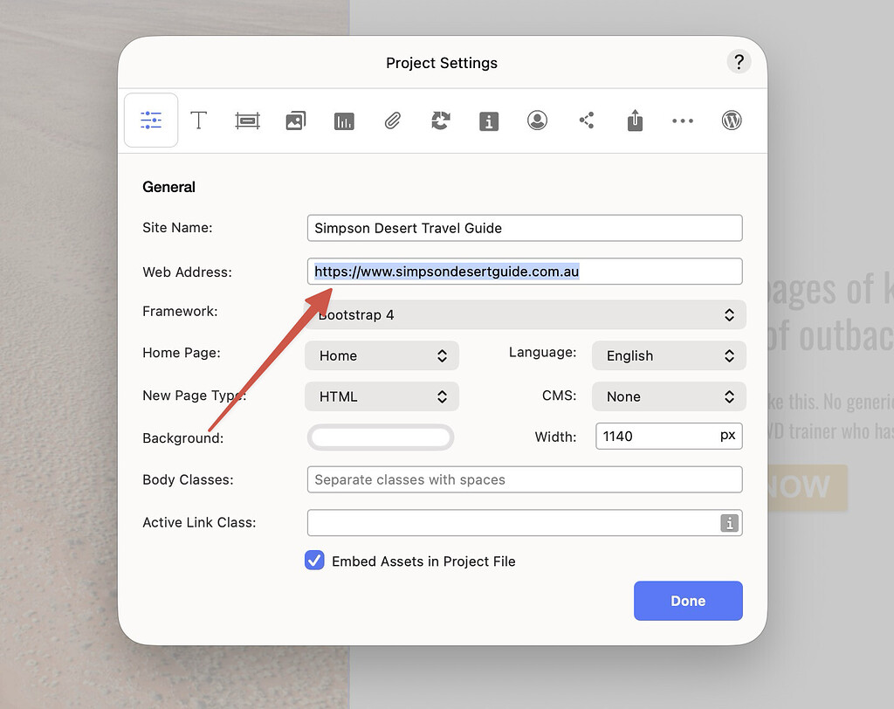Click the Body Classes input field
The width and height of the screenshot is (894, 709).
[x=525, y=479]
